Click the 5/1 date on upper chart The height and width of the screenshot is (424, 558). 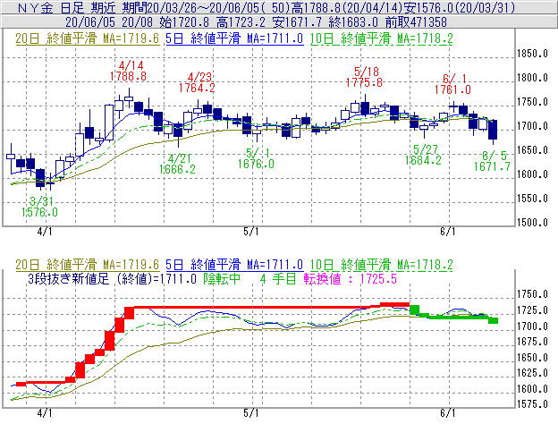pos(251,232)
